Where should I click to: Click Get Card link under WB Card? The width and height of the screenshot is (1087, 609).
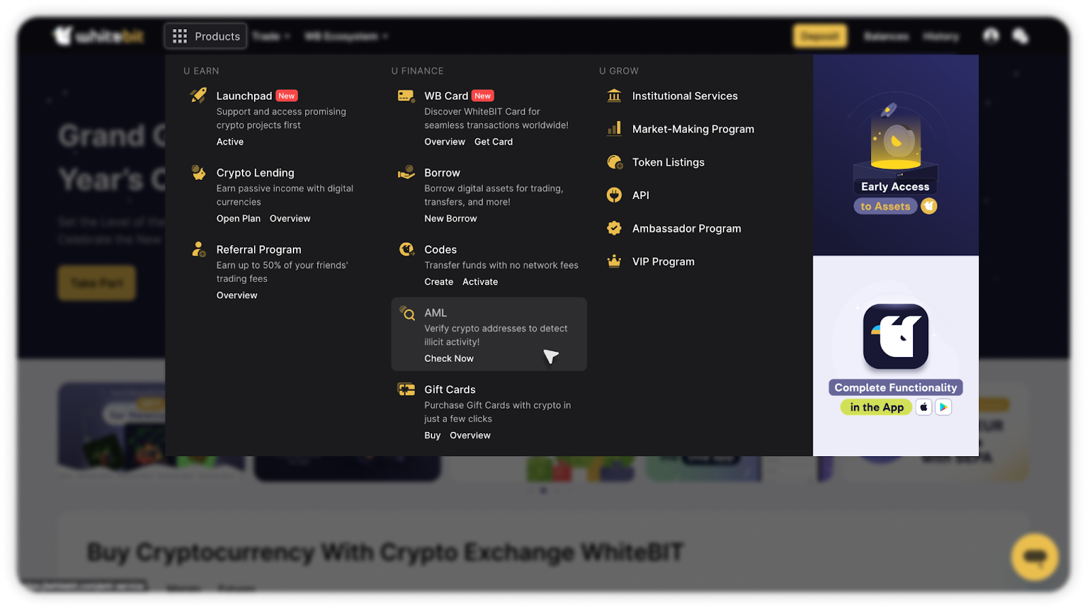coord(494,142)
